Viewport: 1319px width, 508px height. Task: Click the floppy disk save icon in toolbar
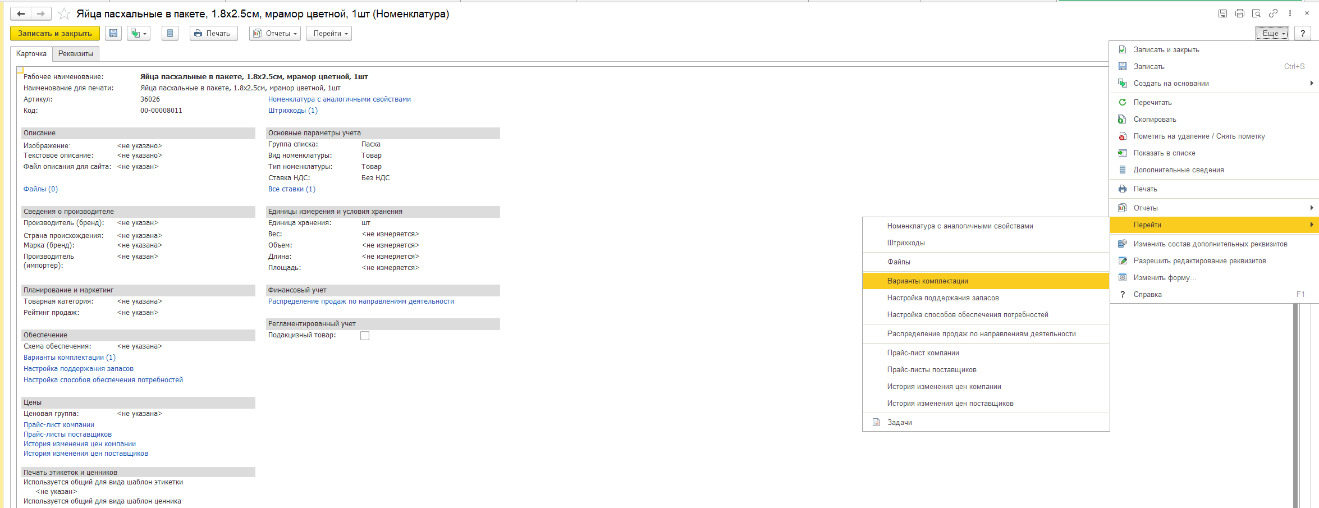113,34
